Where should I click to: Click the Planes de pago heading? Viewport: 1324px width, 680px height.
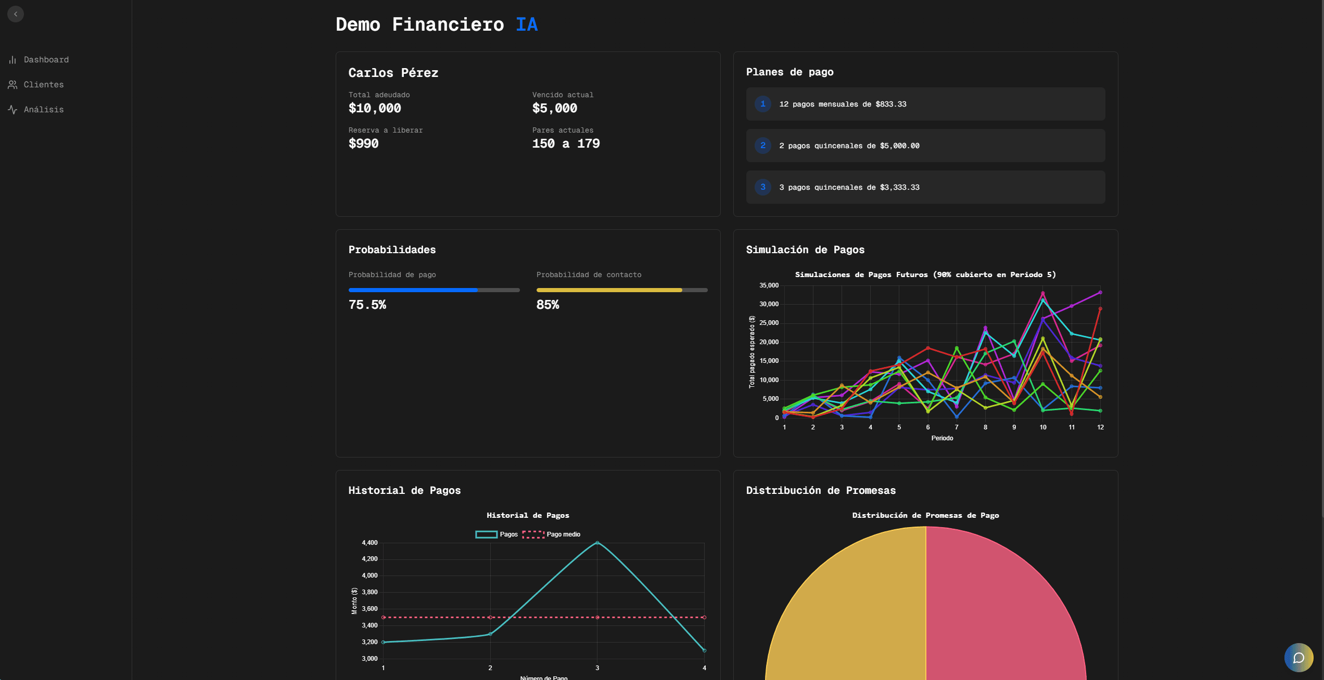tap(790, 72)
